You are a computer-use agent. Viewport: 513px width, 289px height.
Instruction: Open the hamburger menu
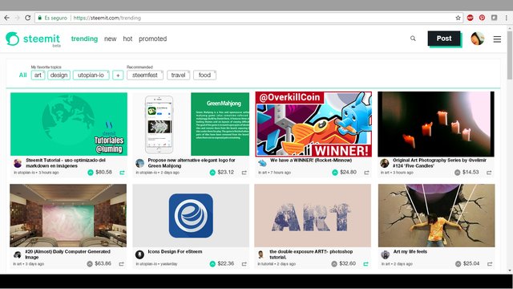(497, 39)
